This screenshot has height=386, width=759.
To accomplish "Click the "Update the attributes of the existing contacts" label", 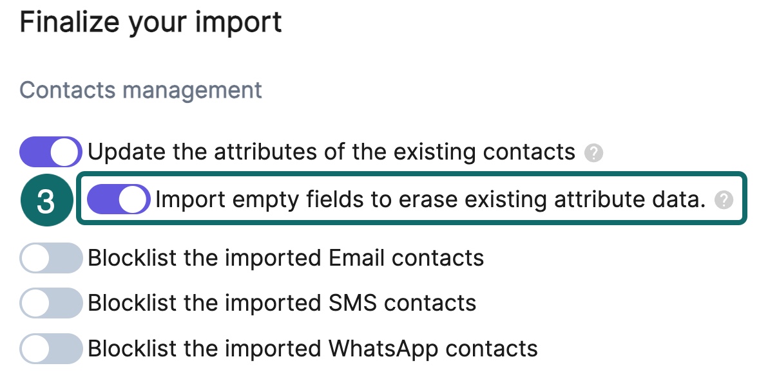I will pyautogui.click(x=331, y=152).
